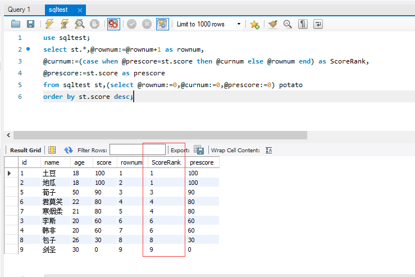Select the cell with name 荀子
The image size is (415, 277).
pyautogui.click(x=56, y=192)
